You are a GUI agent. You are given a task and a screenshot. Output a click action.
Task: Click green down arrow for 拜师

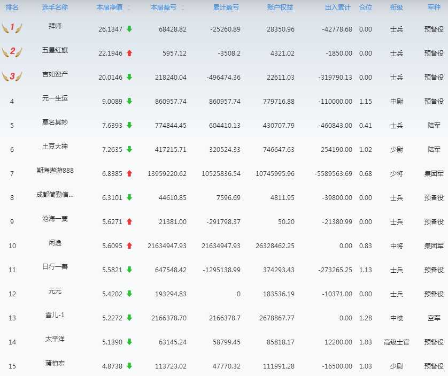(x=129, y=29)
